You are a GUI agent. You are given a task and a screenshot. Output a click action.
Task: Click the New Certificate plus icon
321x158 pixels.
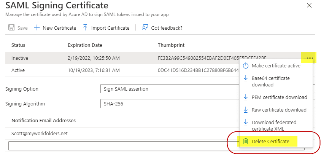click(x=37, y=28)
